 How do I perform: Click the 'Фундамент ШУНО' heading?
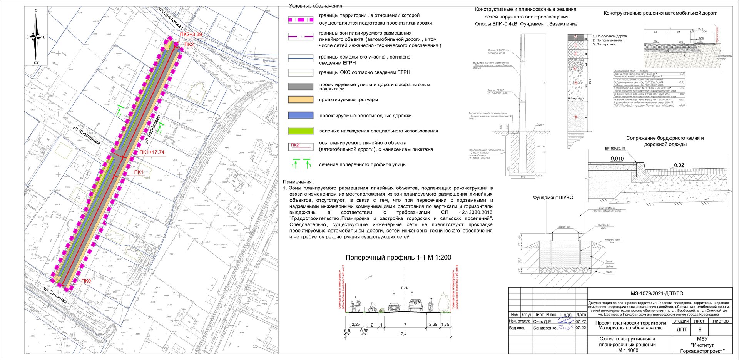[x=553, y=197]
